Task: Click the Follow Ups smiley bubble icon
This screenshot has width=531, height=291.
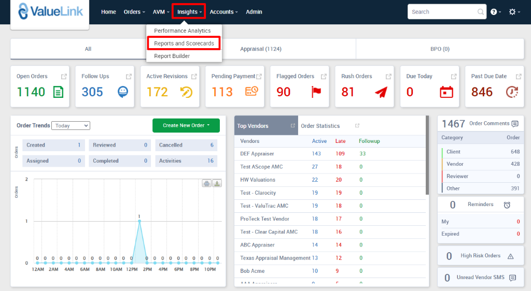Action: 123,92
